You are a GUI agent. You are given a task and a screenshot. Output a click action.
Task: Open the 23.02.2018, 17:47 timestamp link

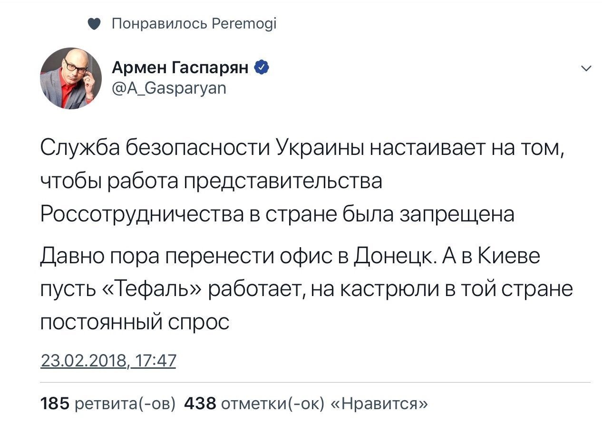(108, 361)
